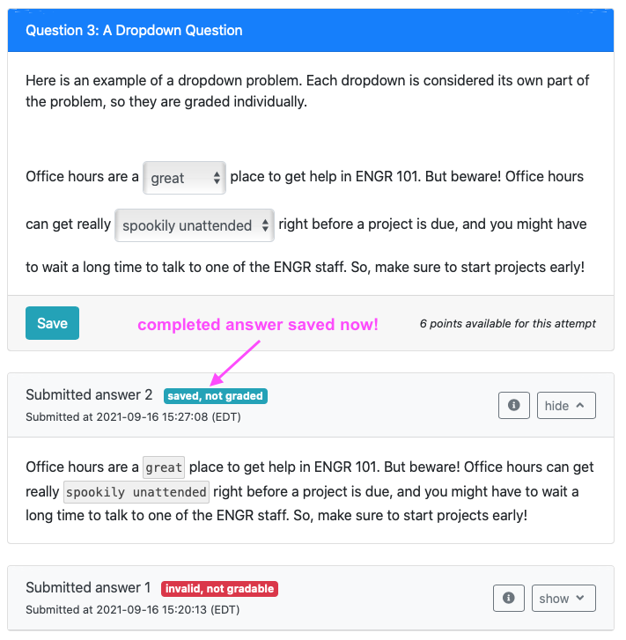Click the dropdown problem description paragraph
Viewport: 626px width, 640px height.
click(x=307, y=91)
